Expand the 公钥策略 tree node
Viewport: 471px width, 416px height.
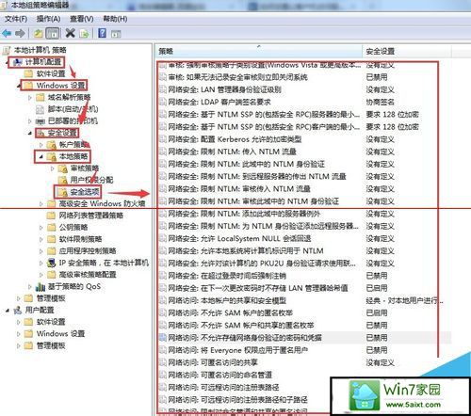pos(41,227)
